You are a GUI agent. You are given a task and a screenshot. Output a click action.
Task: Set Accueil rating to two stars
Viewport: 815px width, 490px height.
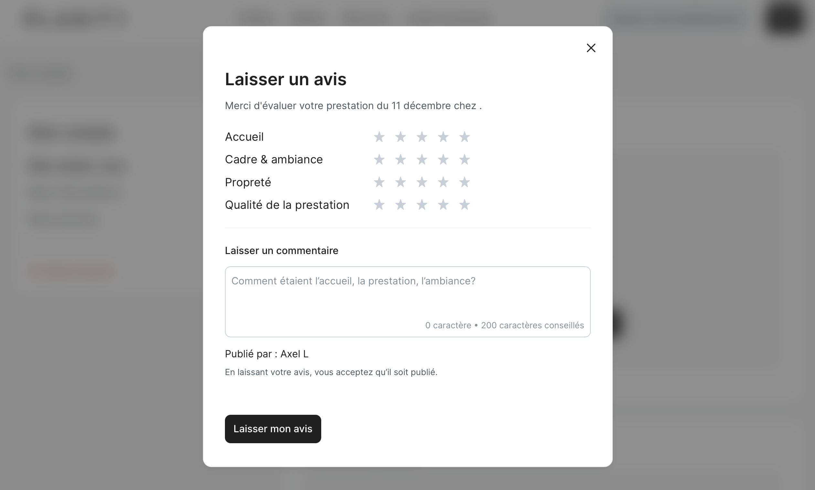coord(401,137)
